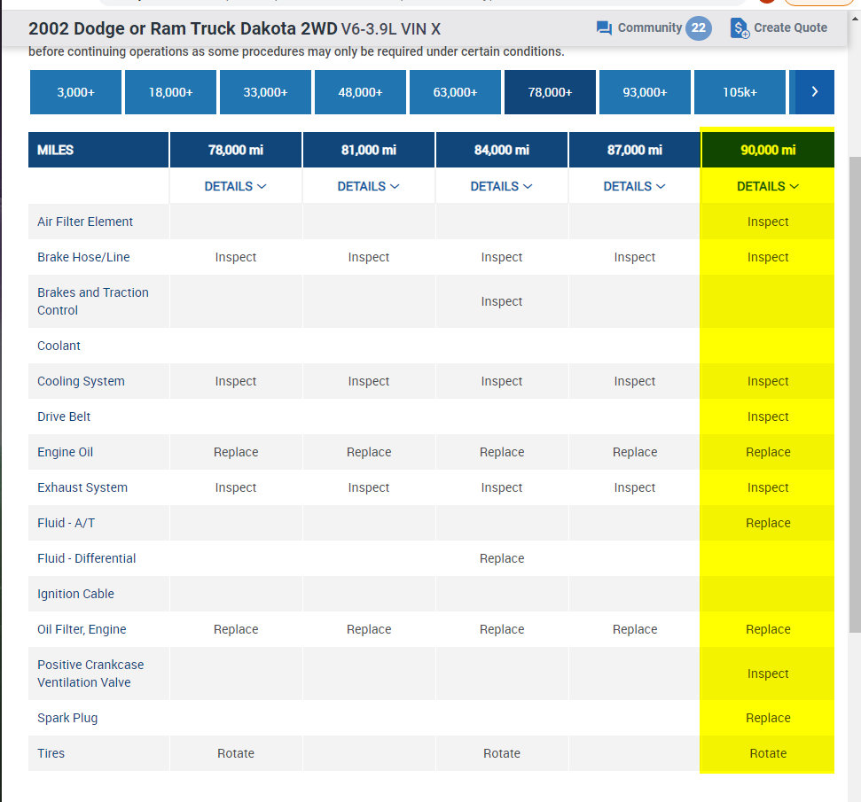Image resolution: width=861 pixels, height=802 pixels.
Task: Open the Ignition Cable row label
Action: [x=75, y=594]
